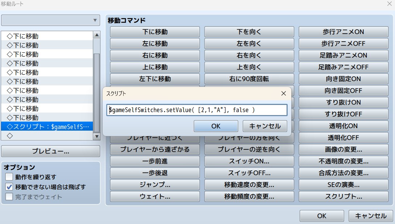Click OK in the スクリプト dialog
The image size is (395, 224).
[216, 126]
